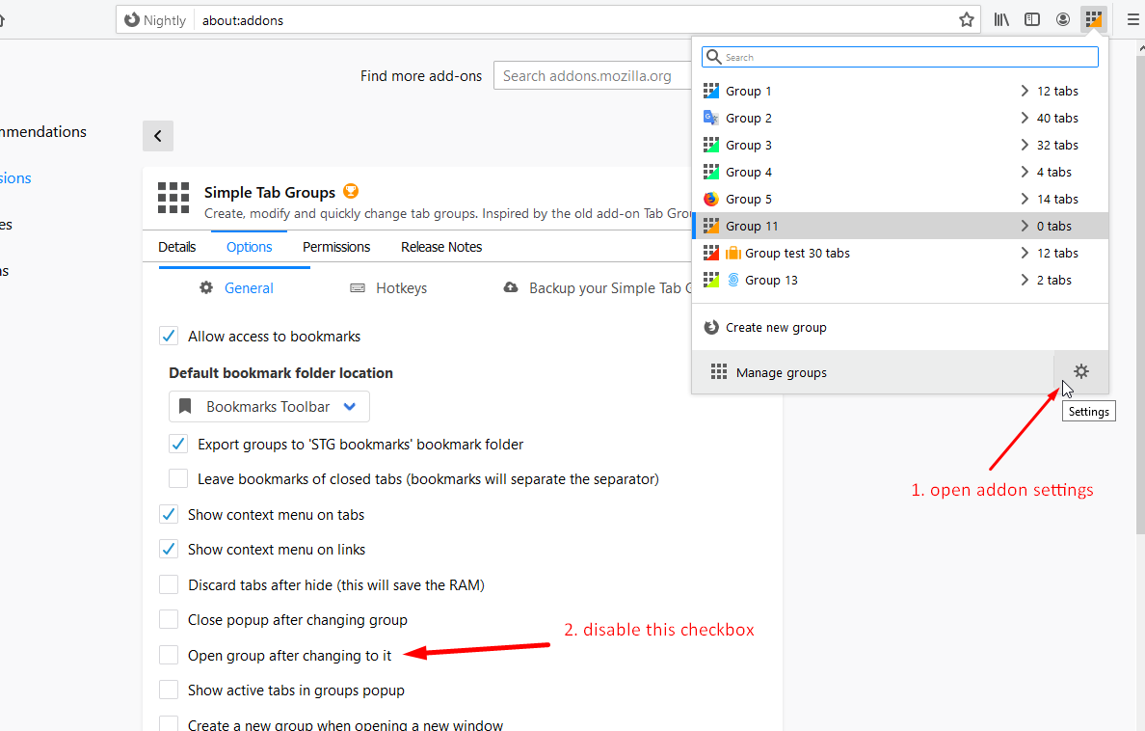Enable Discard tabs after hide
The height and width of the screenshot is (731, 1145).
click(x=169, y=584)
